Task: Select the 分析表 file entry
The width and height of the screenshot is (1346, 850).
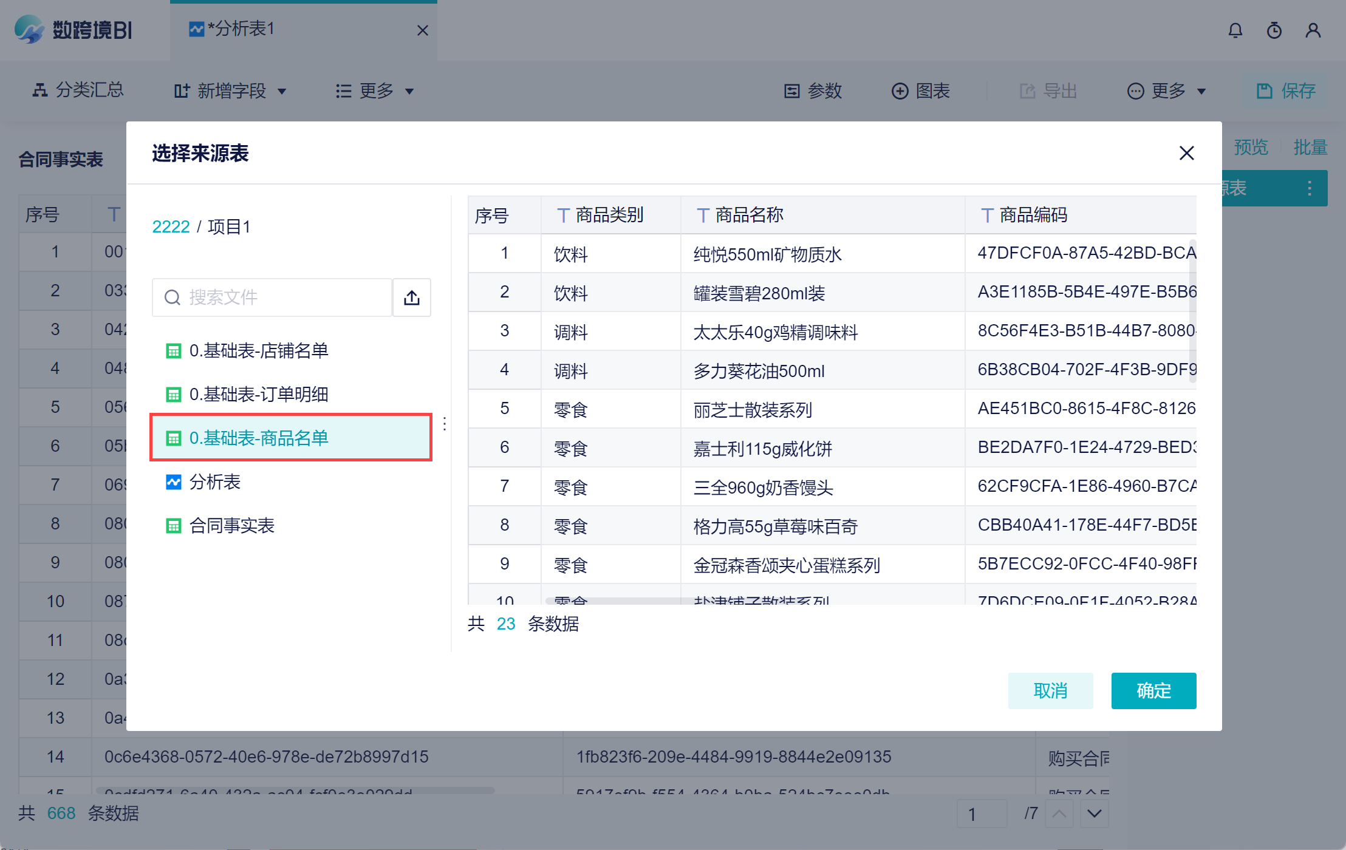Action: point(214,482)
